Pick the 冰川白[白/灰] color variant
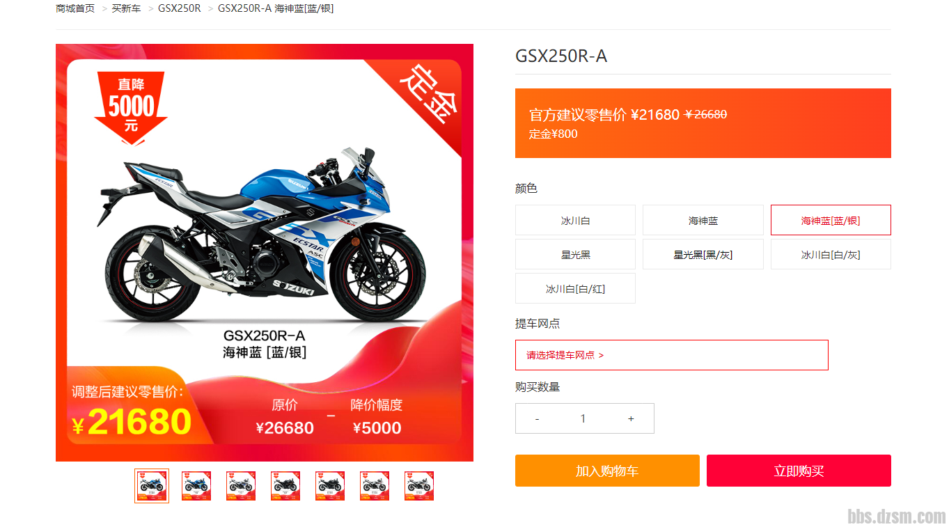The width and height of the screenshot is (949, 527). (x=831, y=254)
